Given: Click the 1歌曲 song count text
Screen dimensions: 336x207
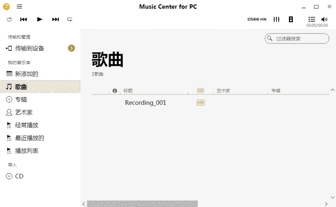Looking at the screenshot, I should coord(97,74).
